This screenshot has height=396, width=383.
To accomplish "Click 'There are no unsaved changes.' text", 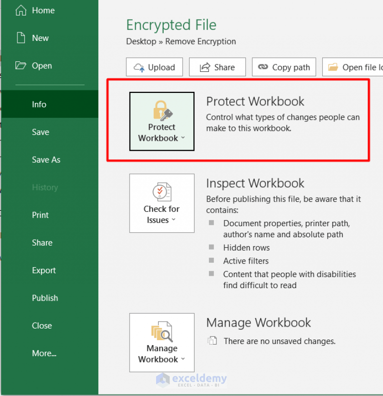I will click(280, 341).
